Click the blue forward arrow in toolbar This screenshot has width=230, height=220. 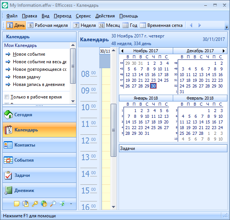click(200, 25)
